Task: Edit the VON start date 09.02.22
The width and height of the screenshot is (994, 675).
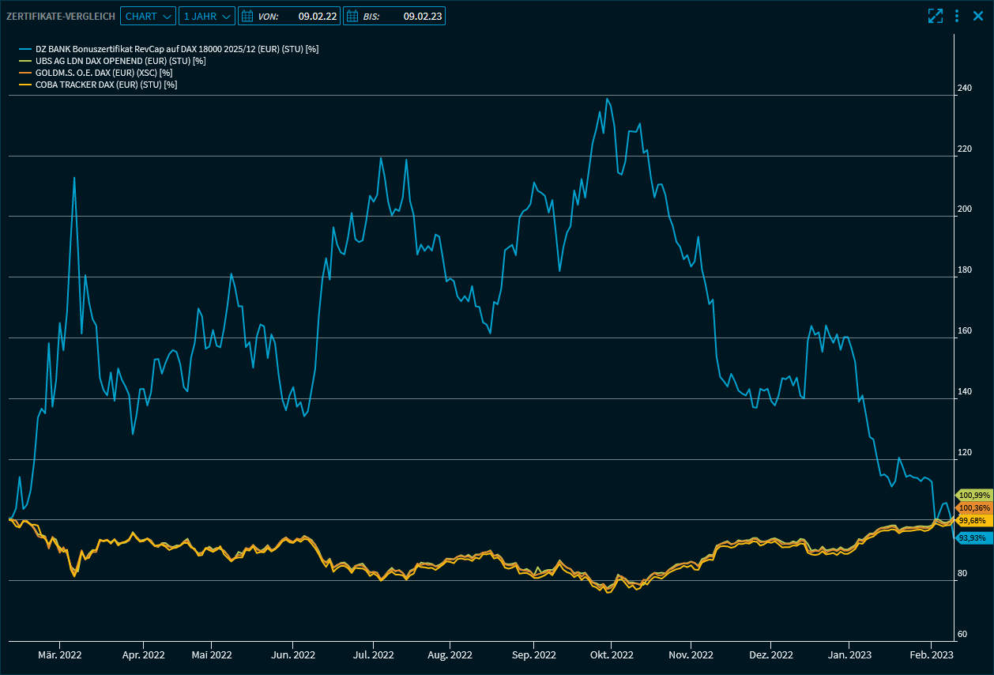Action: click(x=318, y=16)
